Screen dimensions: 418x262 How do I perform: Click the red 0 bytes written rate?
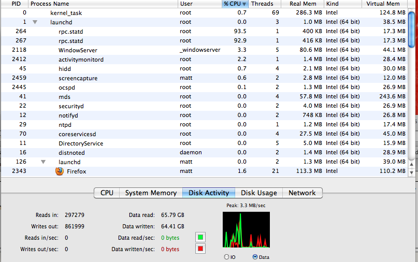[x=170, y=249]
